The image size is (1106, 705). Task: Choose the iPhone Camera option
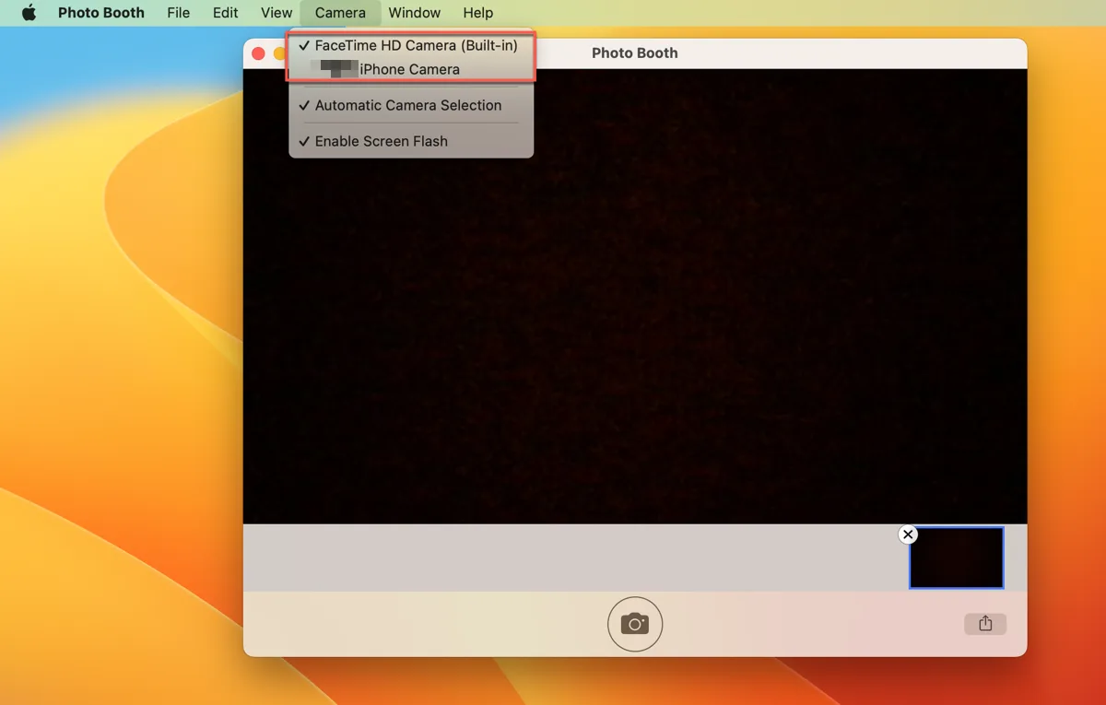pyautogui.click(x=411, y=69)
